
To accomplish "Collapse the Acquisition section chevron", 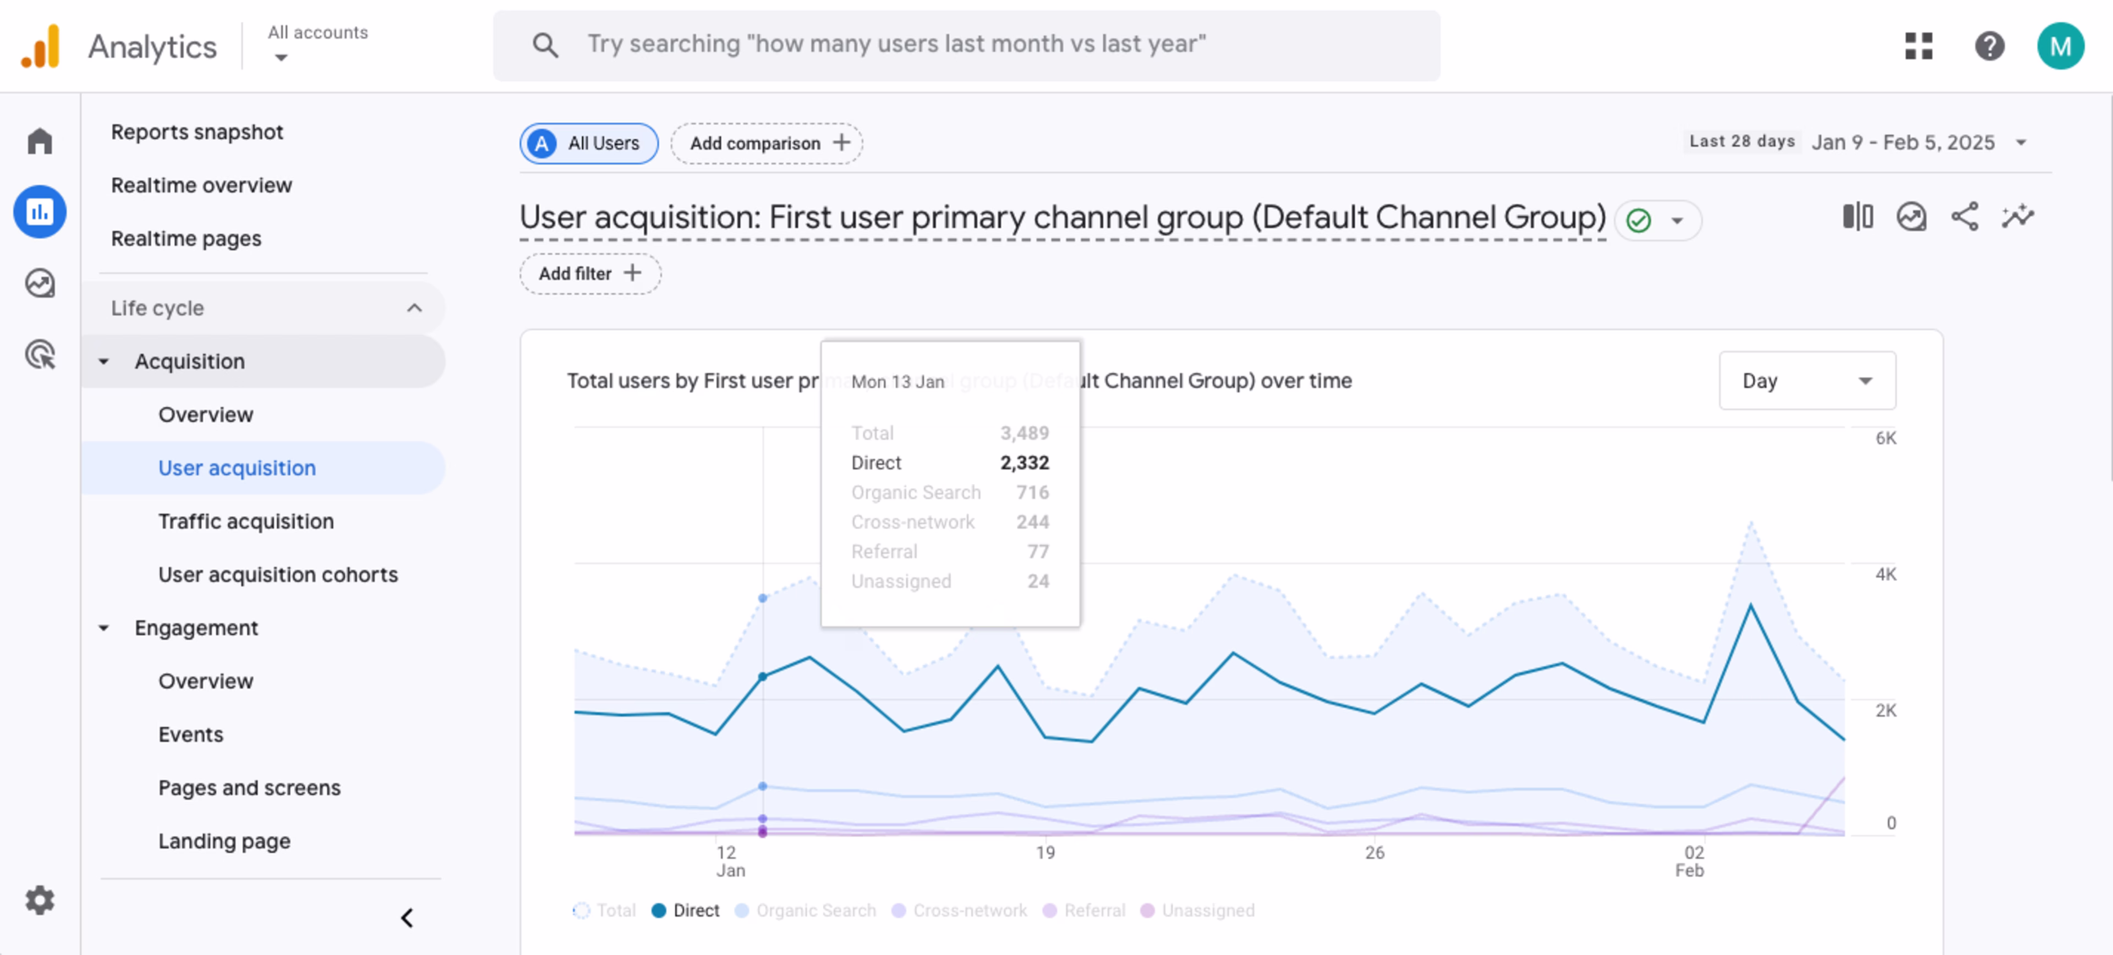I will point(103,361).
